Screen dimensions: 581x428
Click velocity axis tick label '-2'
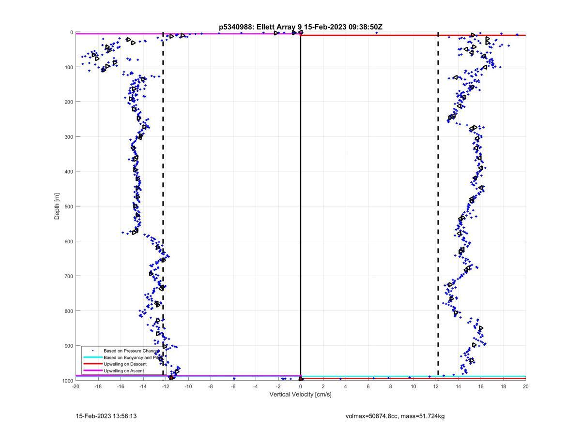pos(278,386)
